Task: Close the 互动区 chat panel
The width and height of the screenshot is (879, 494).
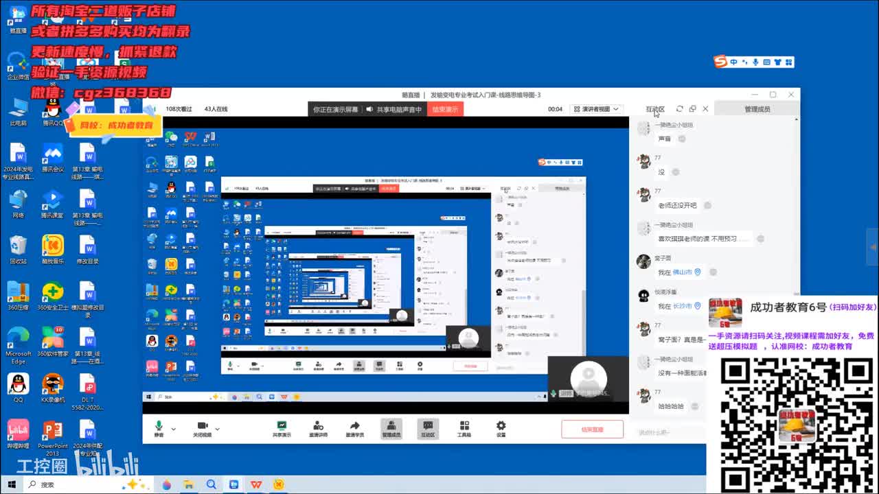Action: (705, 109)
